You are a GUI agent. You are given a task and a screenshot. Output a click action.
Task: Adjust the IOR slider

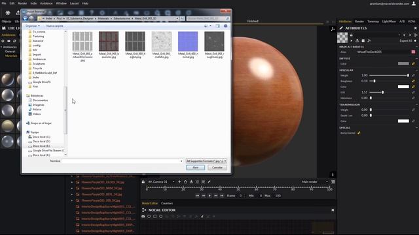(x=389, y=92)
